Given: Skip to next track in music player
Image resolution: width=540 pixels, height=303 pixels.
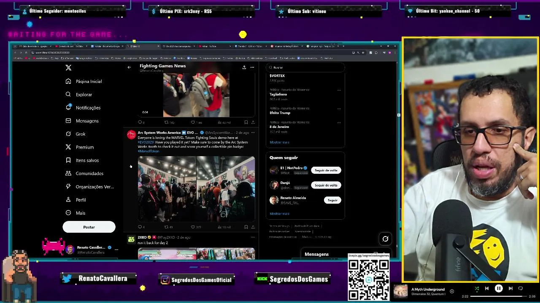Looking at the screenshot, I should [510, 289].
